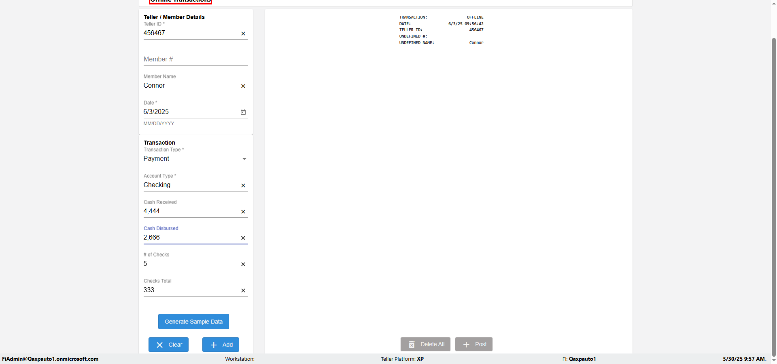Click the Clear button
777x364 pixels.
(x=168, y=345)
